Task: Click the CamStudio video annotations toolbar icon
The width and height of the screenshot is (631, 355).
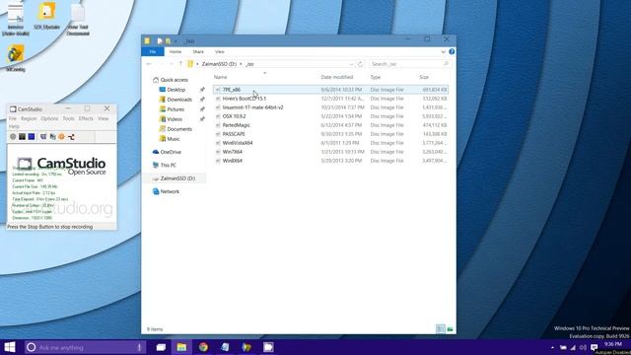Action: pyautogui.click(x=52, y=137)
